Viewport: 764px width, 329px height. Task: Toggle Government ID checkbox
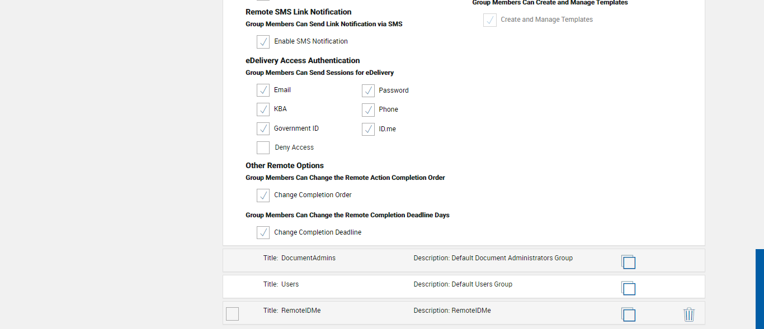point(263,128)
